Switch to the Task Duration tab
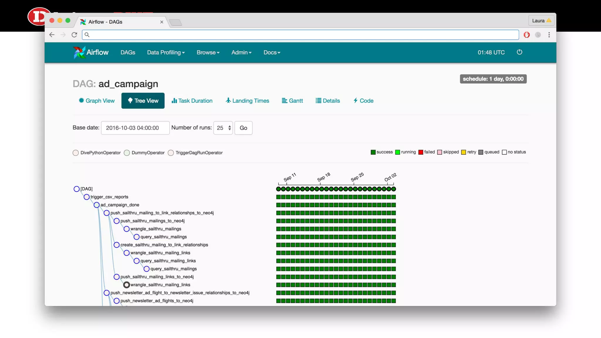The image size is (601, 338). click(192, 101)
